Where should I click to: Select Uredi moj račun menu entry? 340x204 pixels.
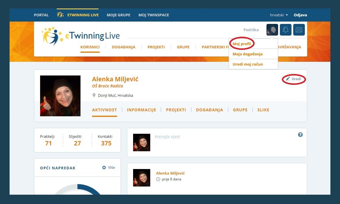click(248, 64)
